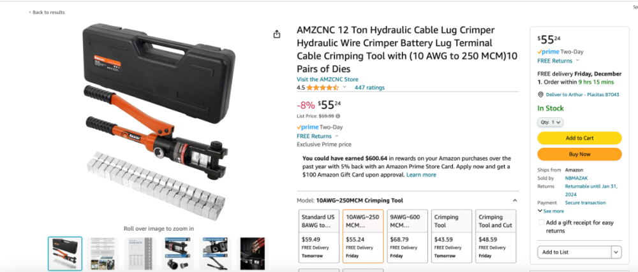The height and width of the screenshot is (272, 638).
Task: Go back to results
Action: click(48, 12)
